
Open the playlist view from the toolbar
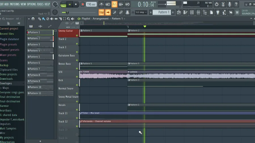tap(179, 12)
